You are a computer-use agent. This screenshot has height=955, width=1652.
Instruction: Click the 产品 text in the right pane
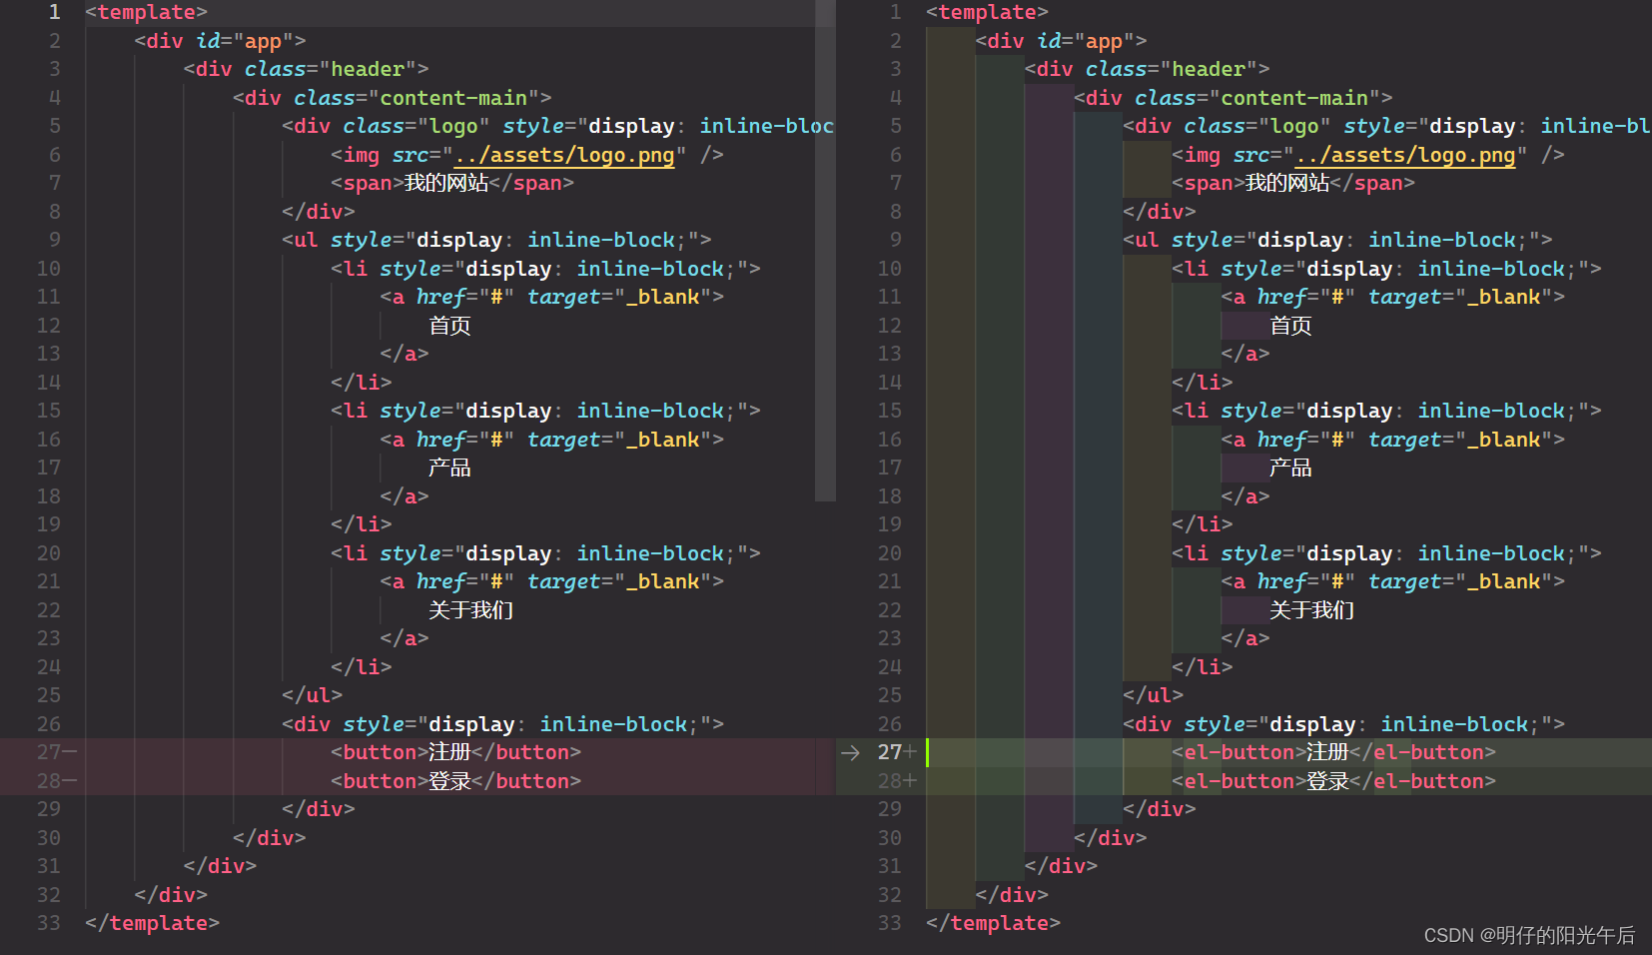(x=1290, y=468)
